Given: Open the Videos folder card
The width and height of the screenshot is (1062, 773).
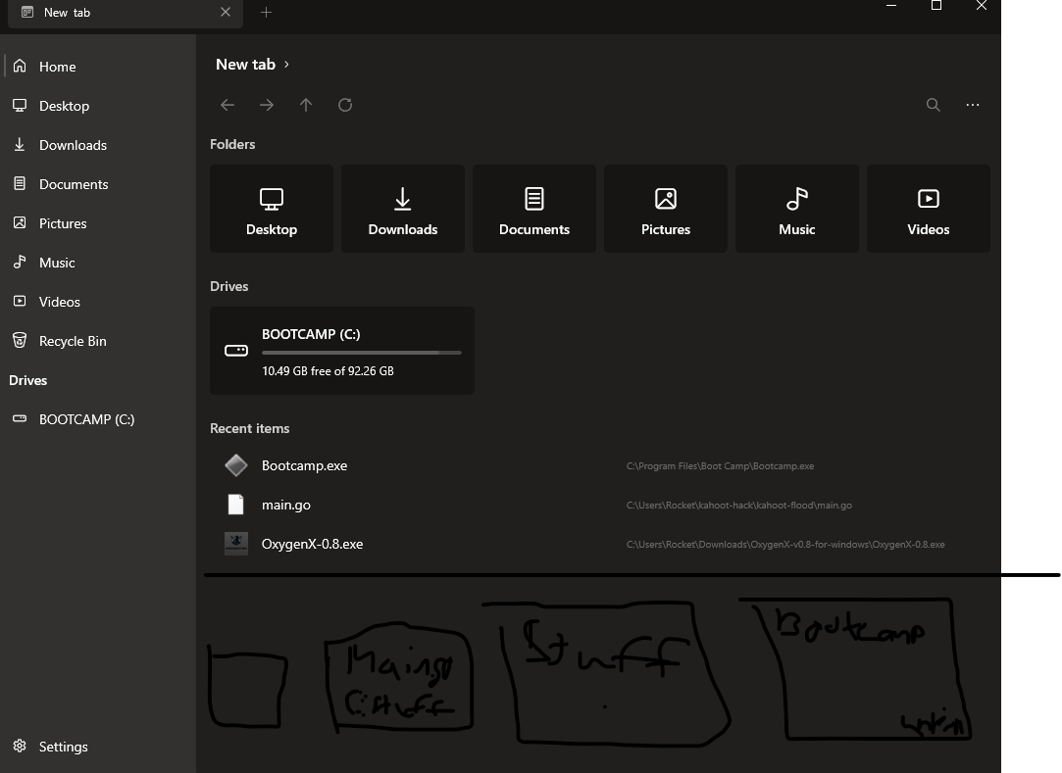Looking at the screenshot, I should click(x=928, y=208).
